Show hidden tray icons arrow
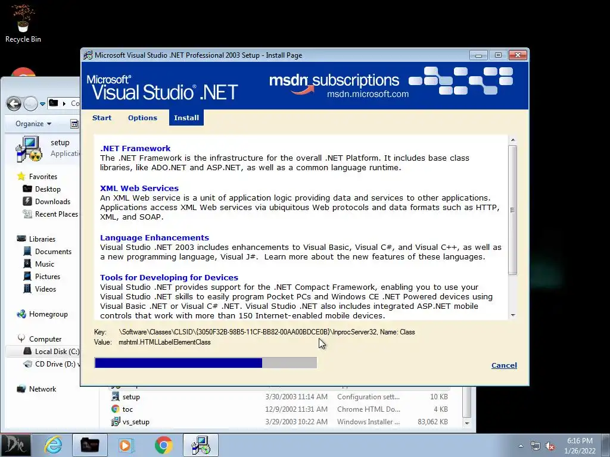 pyautogui.click(x=521, y=446)
